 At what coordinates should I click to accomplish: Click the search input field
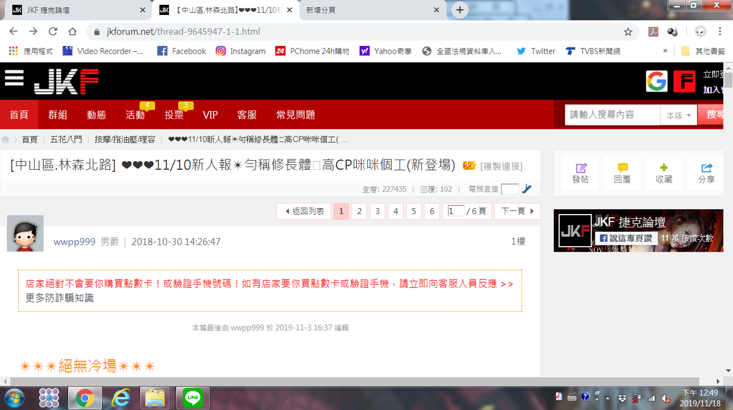coord(613,115)
